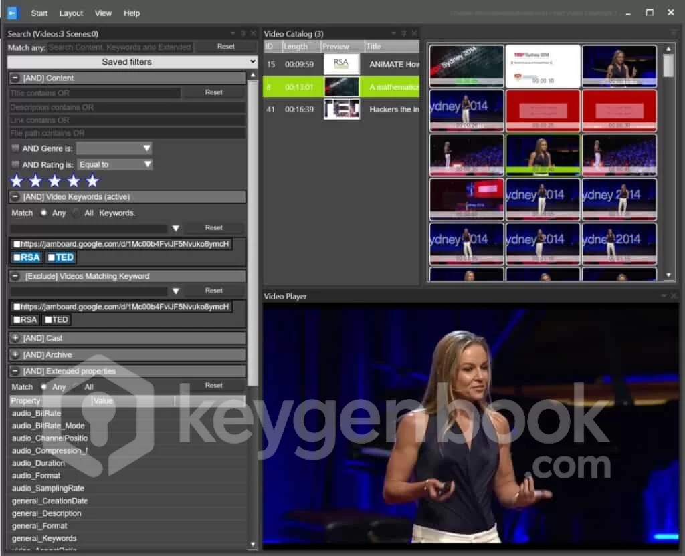
Task: Select All radio button for Video Keywords
Action: pos(76,213)
